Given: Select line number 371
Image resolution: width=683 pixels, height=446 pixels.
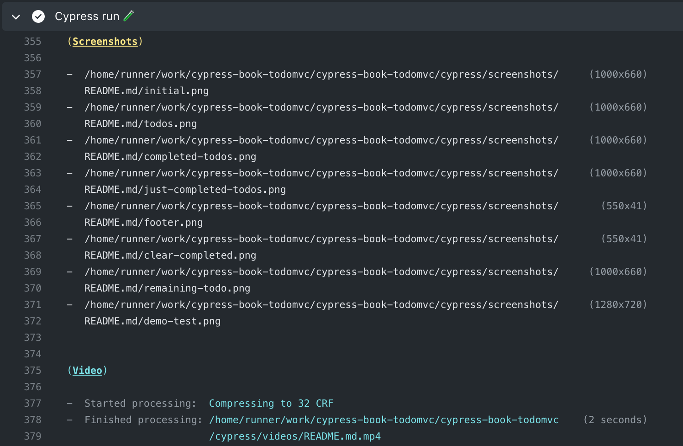Looking at the screenshot, I should coord(32,305).
